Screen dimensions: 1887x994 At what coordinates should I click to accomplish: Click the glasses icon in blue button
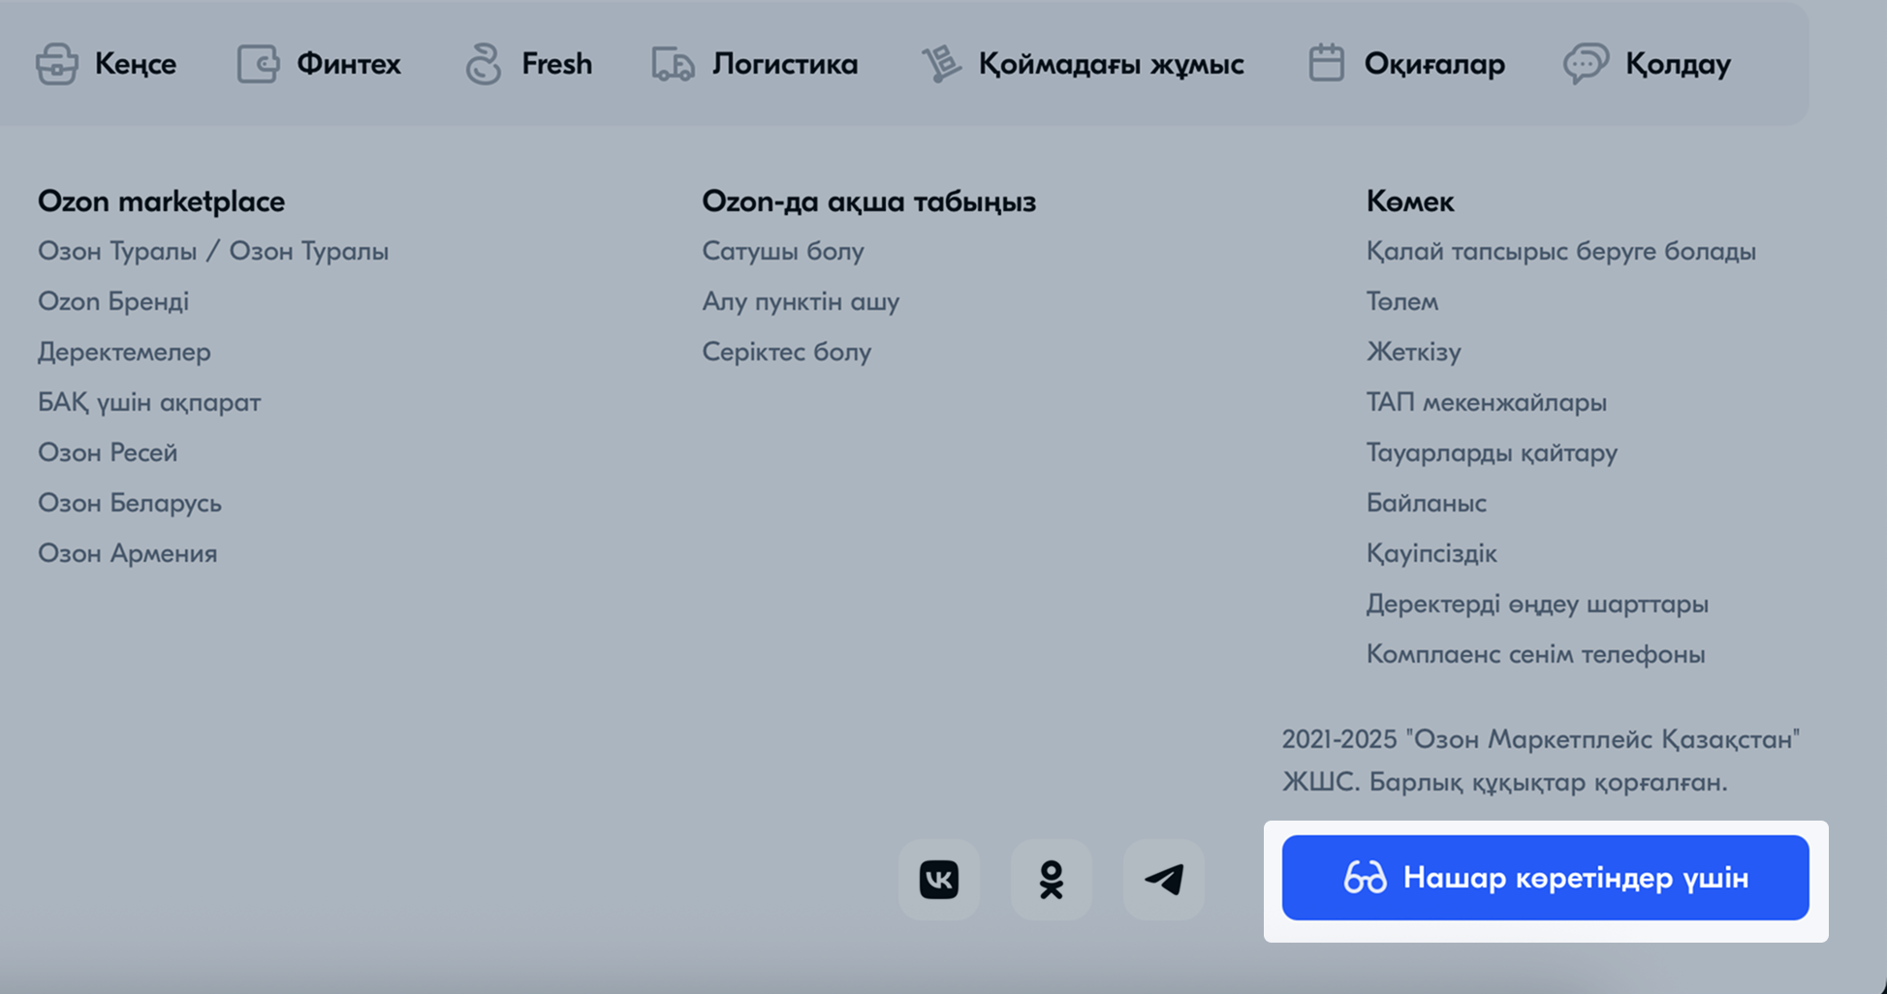(x=1366, y=878)
